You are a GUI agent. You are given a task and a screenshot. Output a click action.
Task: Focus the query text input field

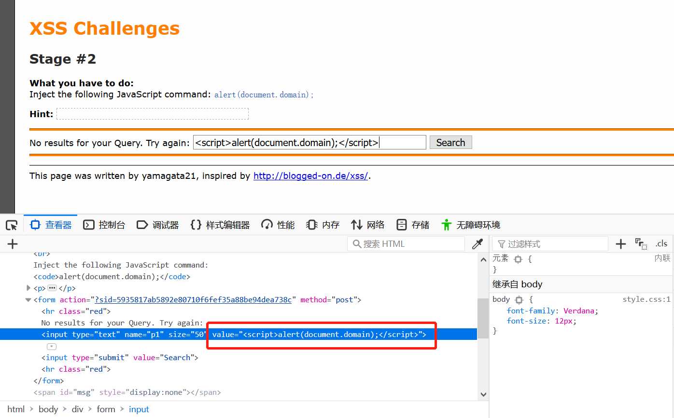(309, 142)
